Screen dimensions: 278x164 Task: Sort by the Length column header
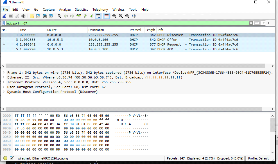coord(150,30)
